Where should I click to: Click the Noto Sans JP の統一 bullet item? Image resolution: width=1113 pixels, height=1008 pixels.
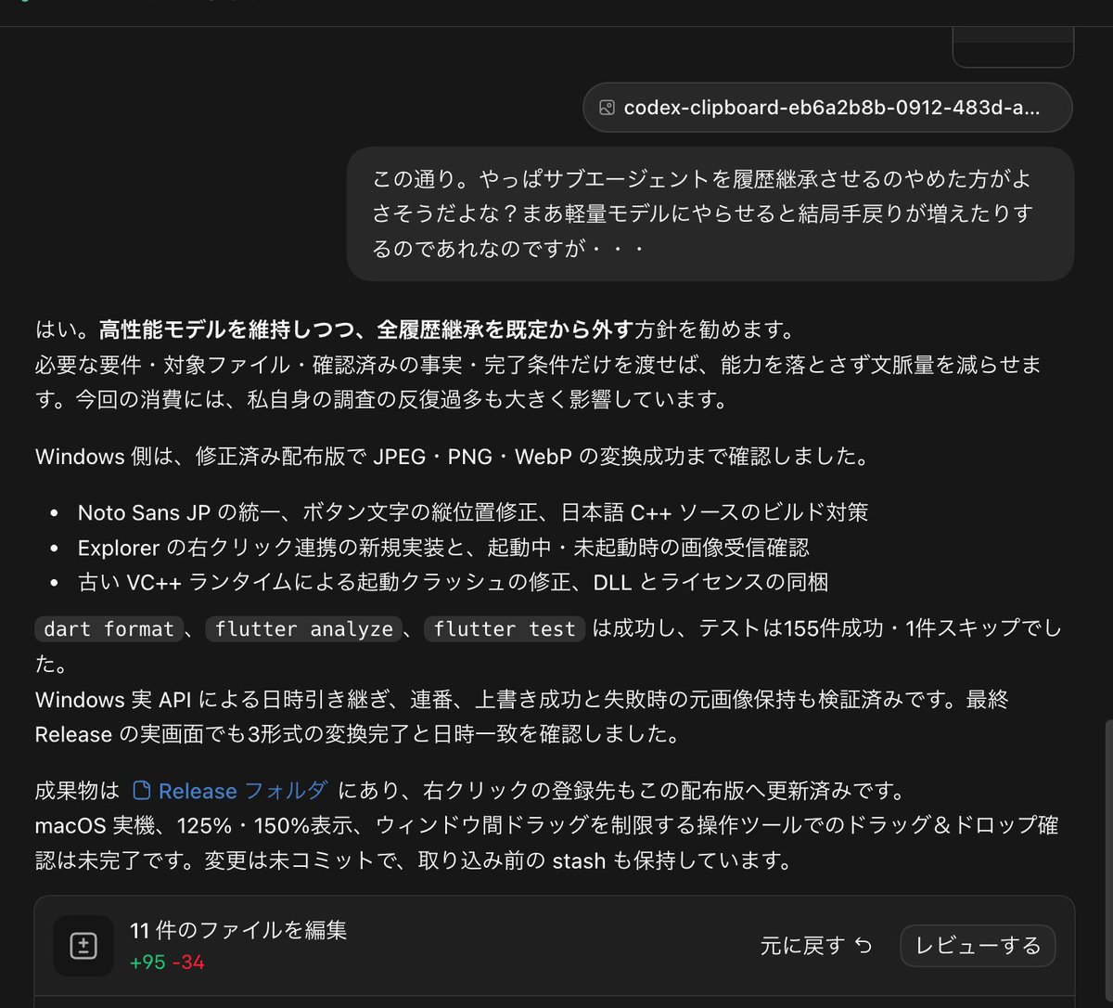[473, 512]
